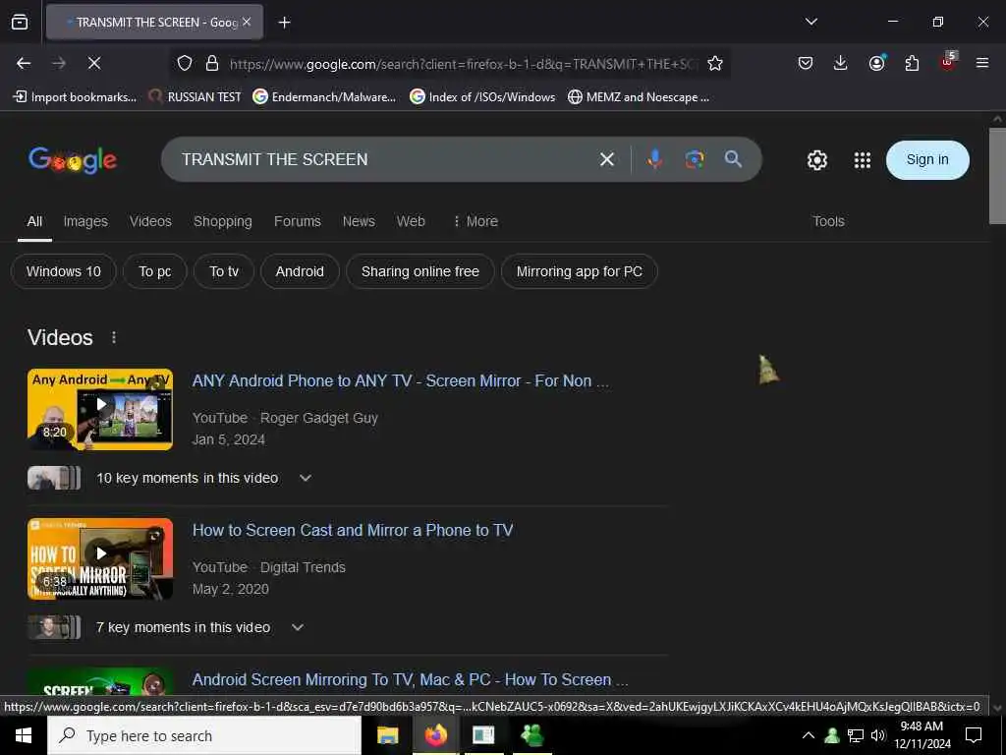Stop loading the current page

point(93,63)
